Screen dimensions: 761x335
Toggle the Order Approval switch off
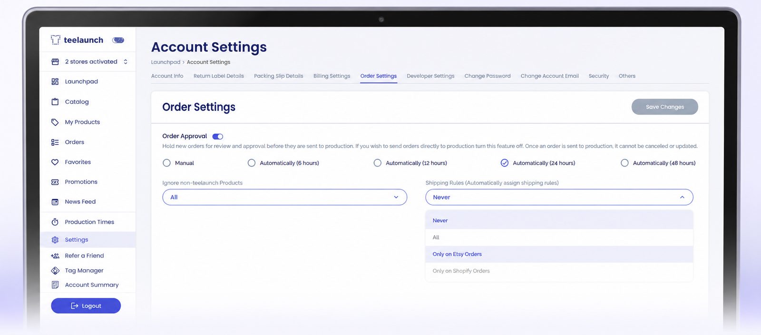(x=218, y=137)
